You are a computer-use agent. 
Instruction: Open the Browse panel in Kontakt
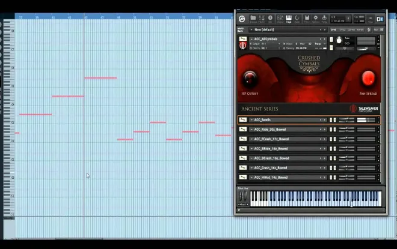point(253,19)
